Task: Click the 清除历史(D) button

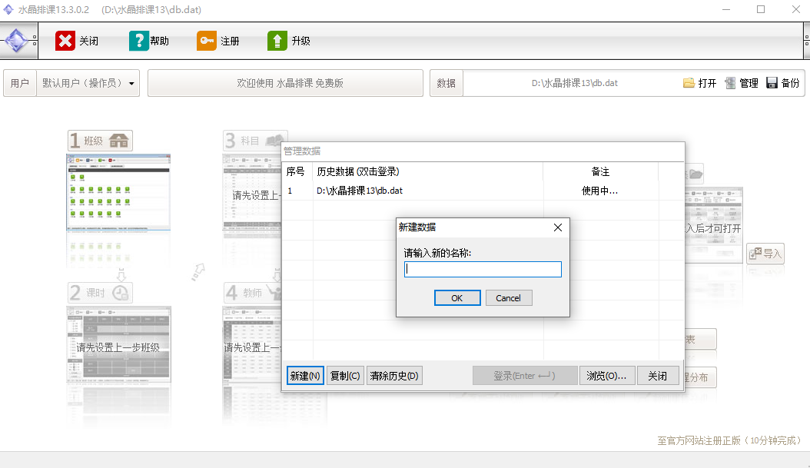Action: (x=394, y=376)
